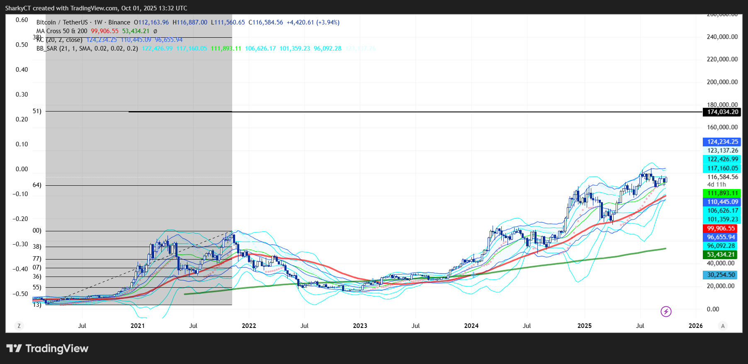
Task: Click the red 99,906.55 price tag
Action: click(721, 228)
